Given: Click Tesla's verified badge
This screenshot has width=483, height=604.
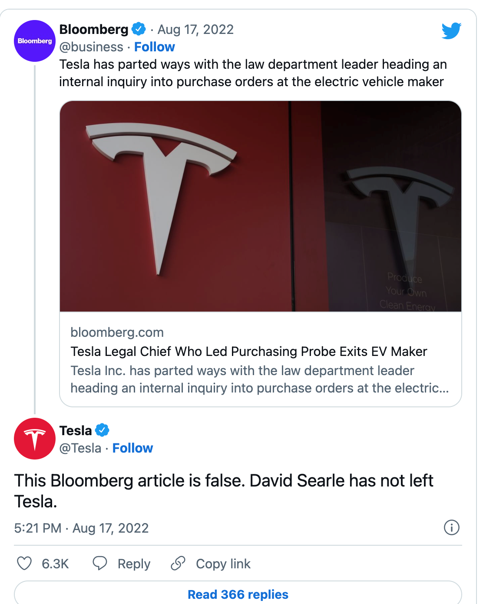Looking at the screenshot, I should point(102,430).
